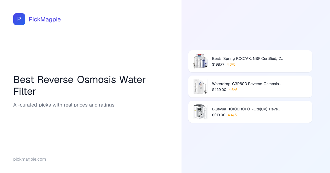Click the blue PickMagpie P logo icon

19,19
